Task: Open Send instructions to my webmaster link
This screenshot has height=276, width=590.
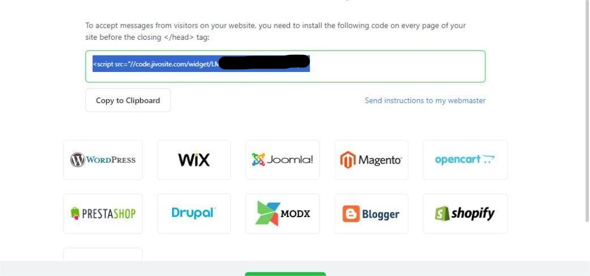Action: [x=425, y=100]
